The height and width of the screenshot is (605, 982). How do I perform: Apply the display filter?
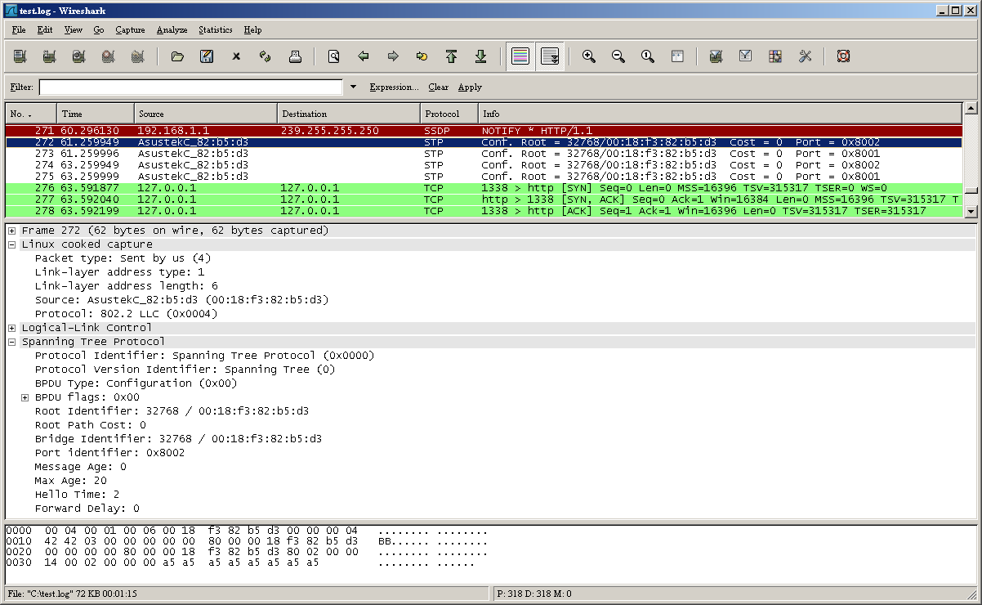[x=470, y=87]
